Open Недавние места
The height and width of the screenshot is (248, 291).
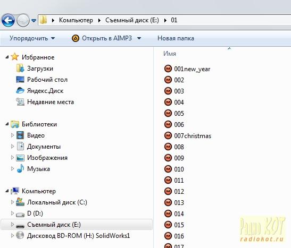pyautogui.click(x=51, y=102)
